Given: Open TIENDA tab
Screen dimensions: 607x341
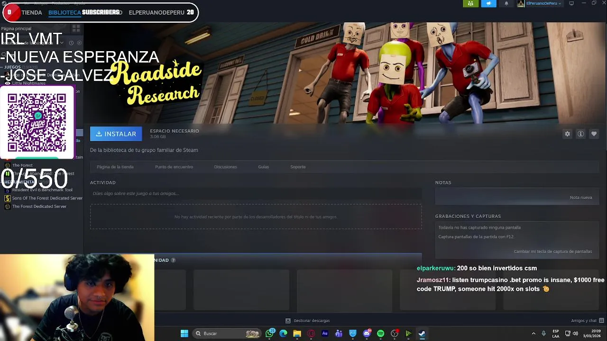Looking at the screenshot, I should point(32,12).
